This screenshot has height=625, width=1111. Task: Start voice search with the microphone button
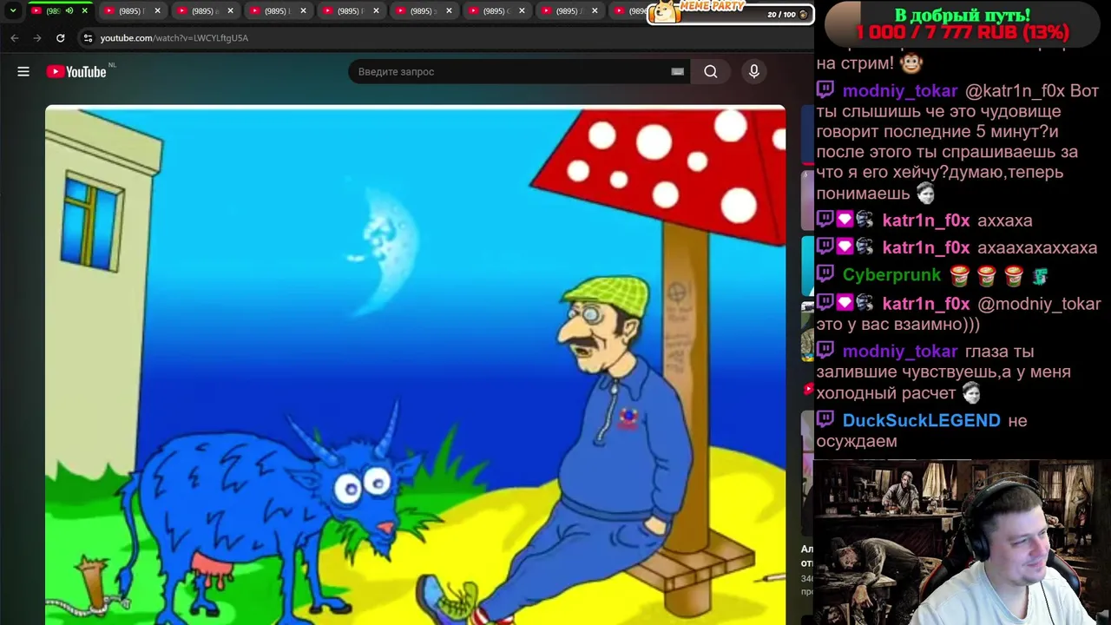tap(754, 71)
